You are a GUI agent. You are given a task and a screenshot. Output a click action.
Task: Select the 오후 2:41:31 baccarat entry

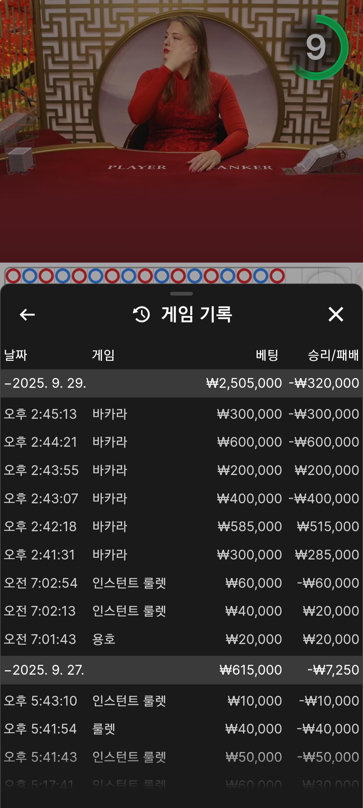coord(182,555)
